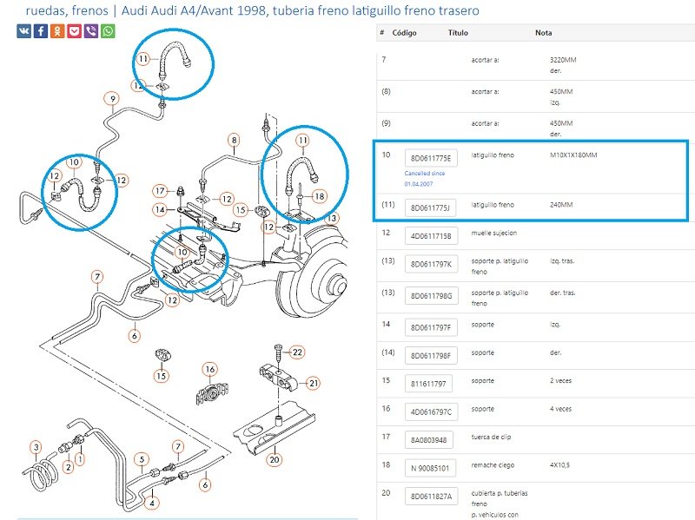Select part number 8D0611797F
The width and height of the screenshot is (695, 520).
(x=431, y=328)
